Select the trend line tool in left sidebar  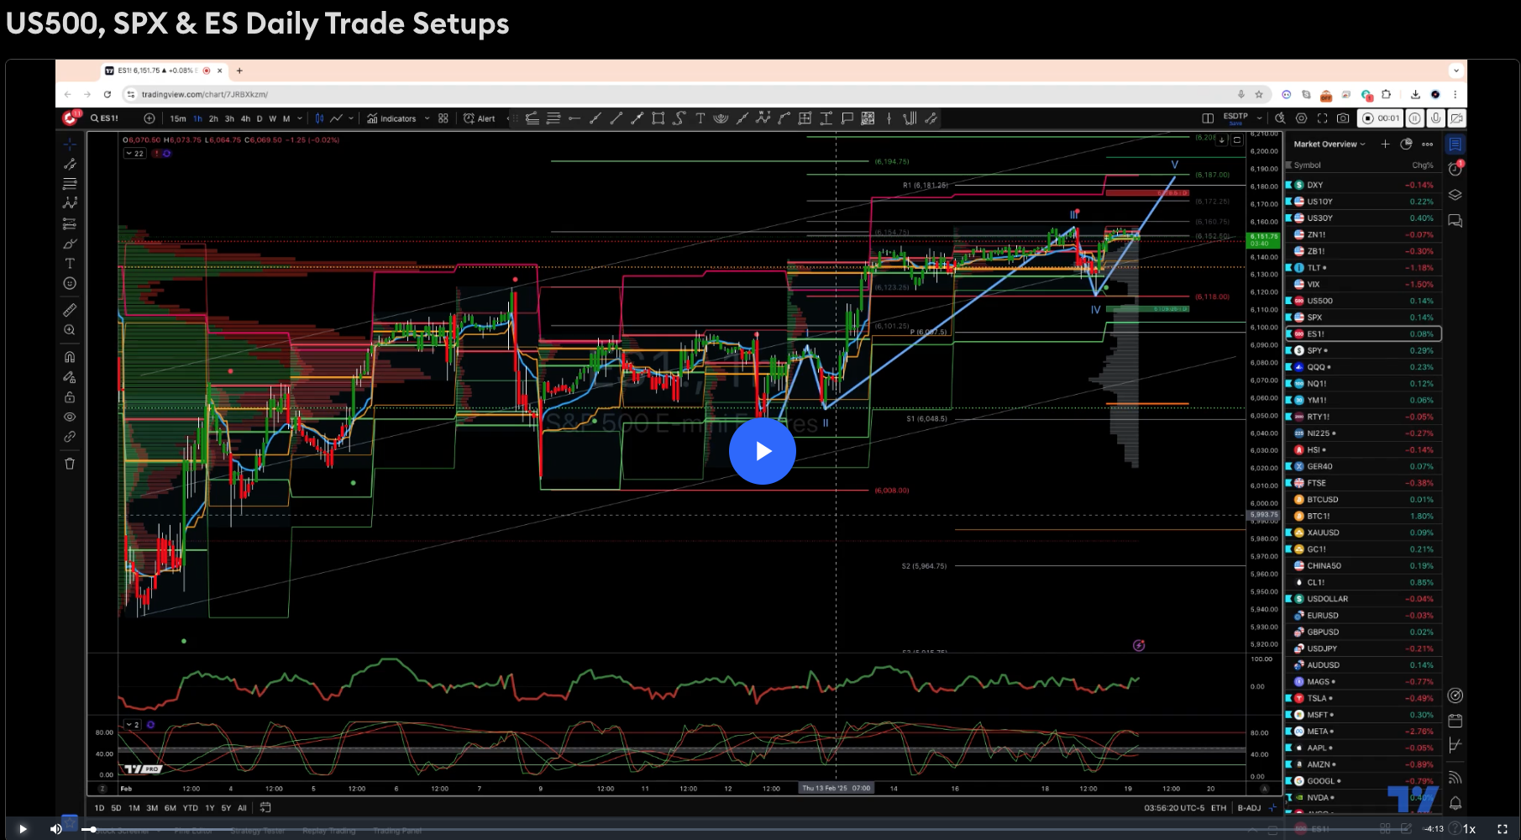70,164
